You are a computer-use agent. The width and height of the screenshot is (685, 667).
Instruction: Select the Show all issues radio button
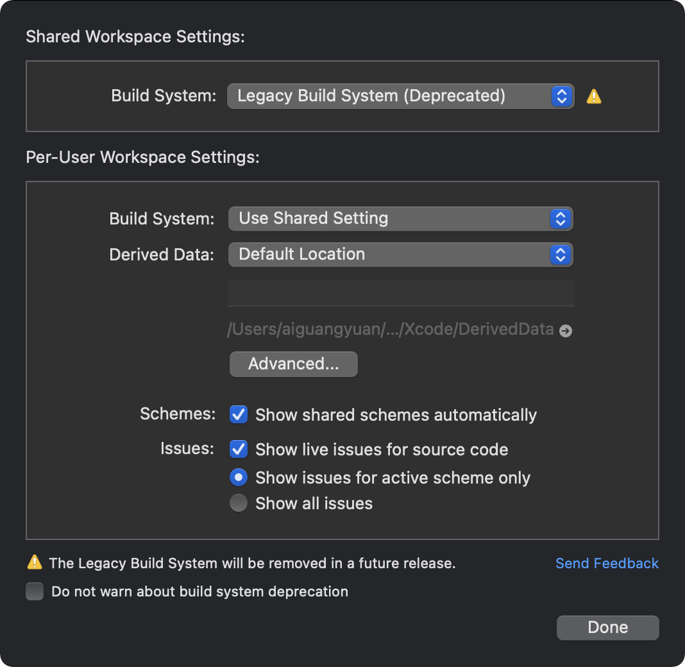point(239,503)
